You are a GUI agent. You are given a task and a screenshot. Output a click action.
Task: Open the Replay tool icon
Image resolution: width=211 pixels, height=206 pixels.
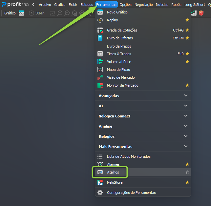100,20
